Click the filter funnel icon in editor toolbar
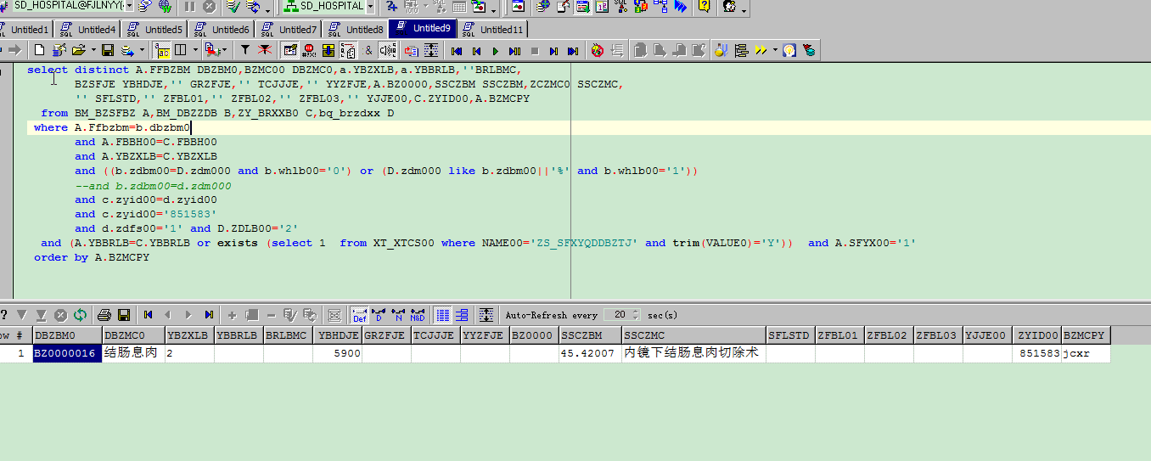The height and width of the screenshot is (461, 1151). [245, 51]
